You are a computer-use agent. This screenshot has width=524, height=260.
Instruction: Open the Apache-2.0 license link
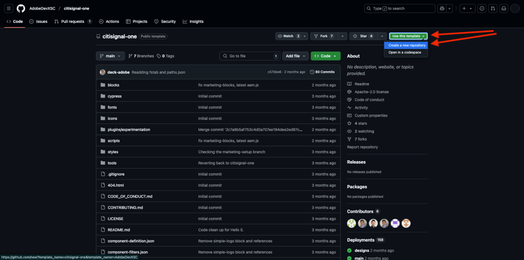pos(371,92)
